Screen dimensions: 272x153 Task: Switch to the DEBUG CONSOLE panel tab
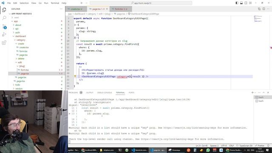click(x=105, y=93)
